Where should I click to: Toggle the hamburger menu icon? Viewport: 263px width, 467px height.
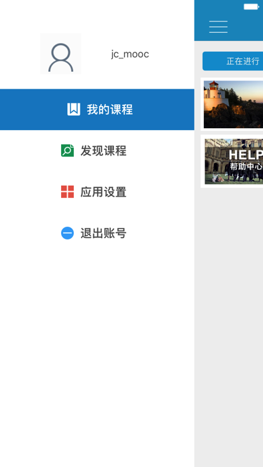(218, 27)
